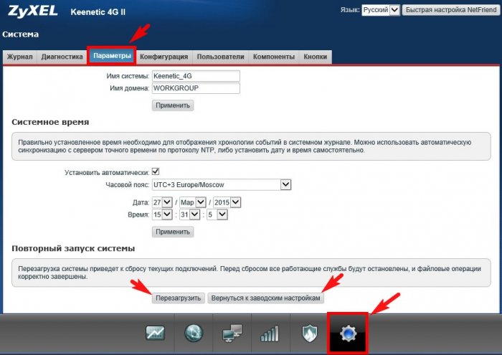Click 'Вернуться к заводским настройкам' button
Viewport: 502px width, 355px height.
[265, 298]
